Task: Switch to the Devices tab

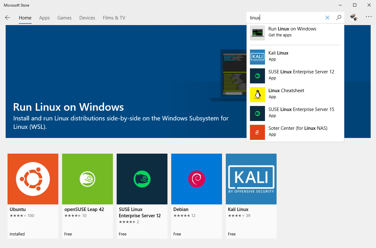Action: (87, 18)
